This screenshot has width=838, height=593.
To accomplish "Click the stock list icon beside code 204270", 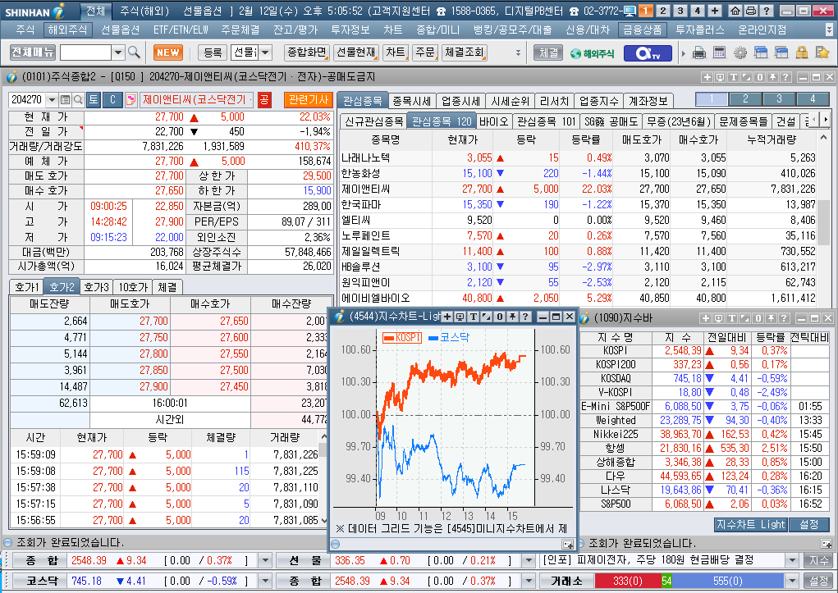I will point(65,99).
